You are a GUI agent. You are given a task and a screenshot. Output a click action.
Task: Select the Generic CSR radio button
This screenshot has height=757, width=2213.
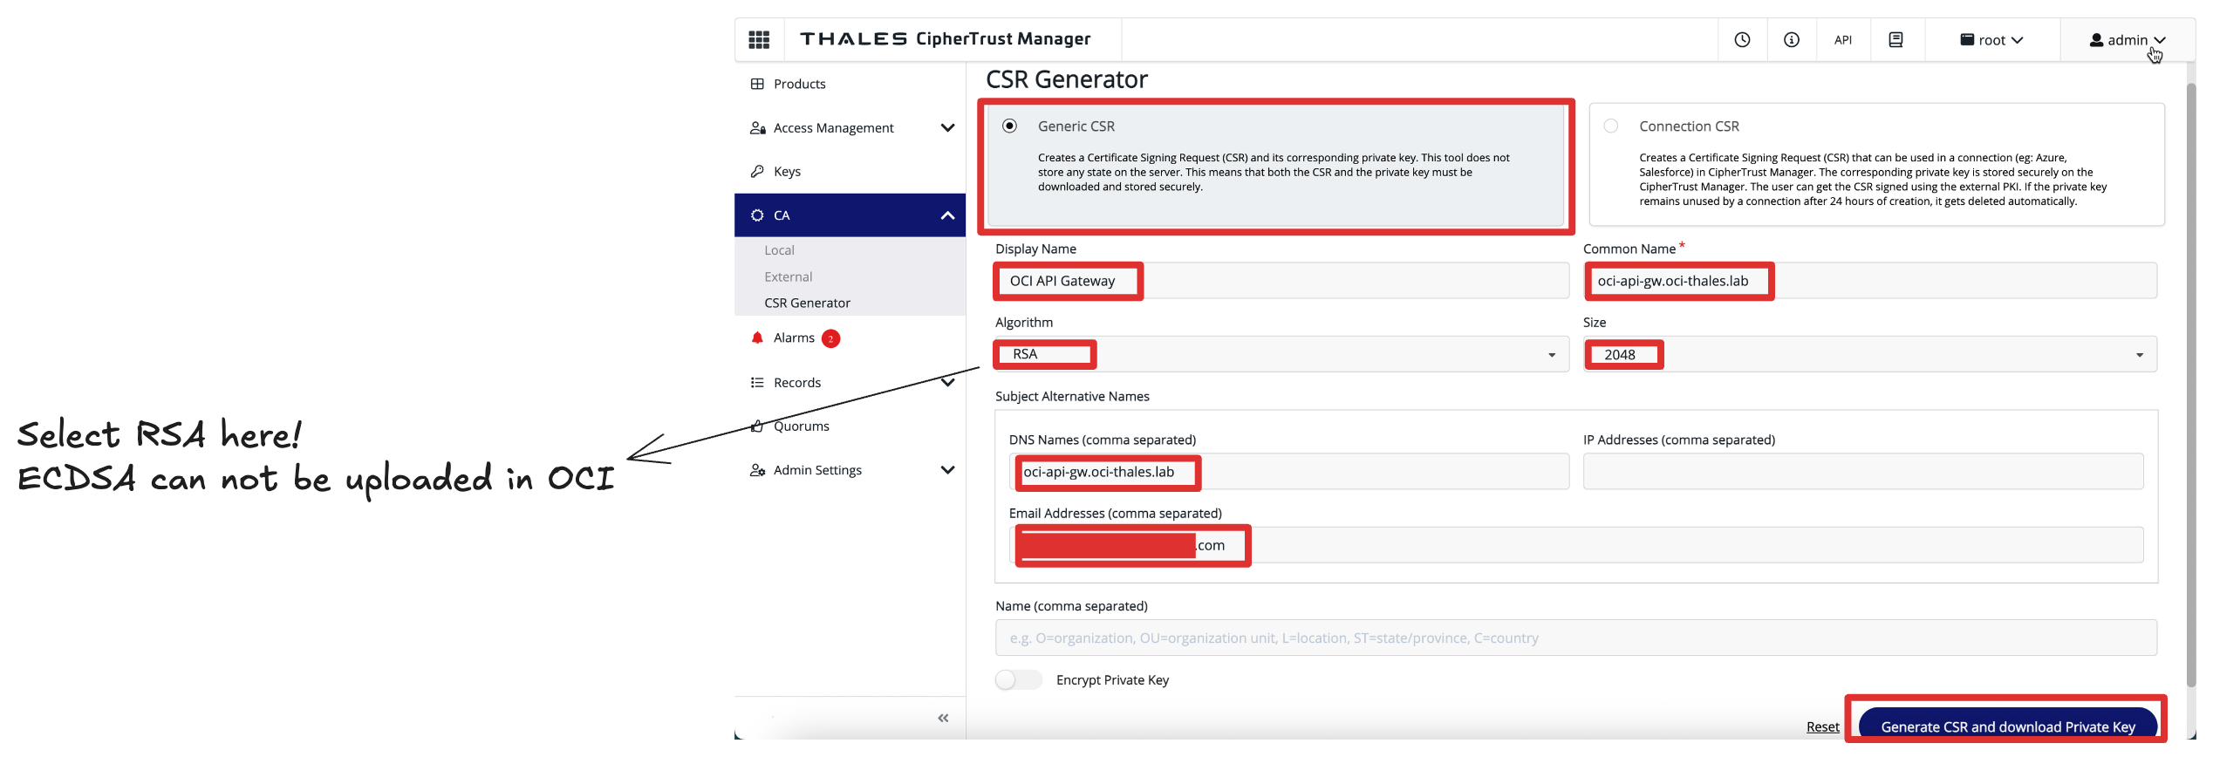[x=1009, y=126]
